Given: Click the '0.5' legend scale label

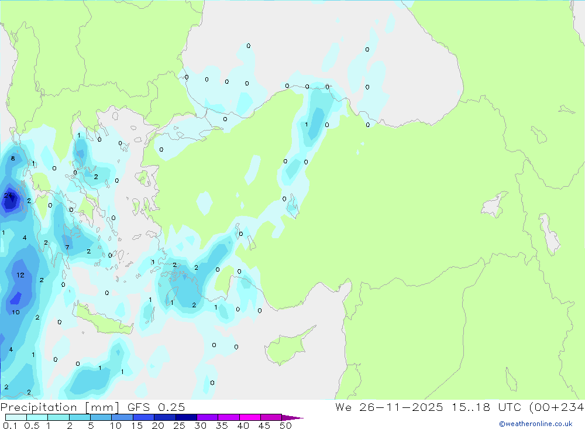Looking at the screenshot, I should point(32,425).
